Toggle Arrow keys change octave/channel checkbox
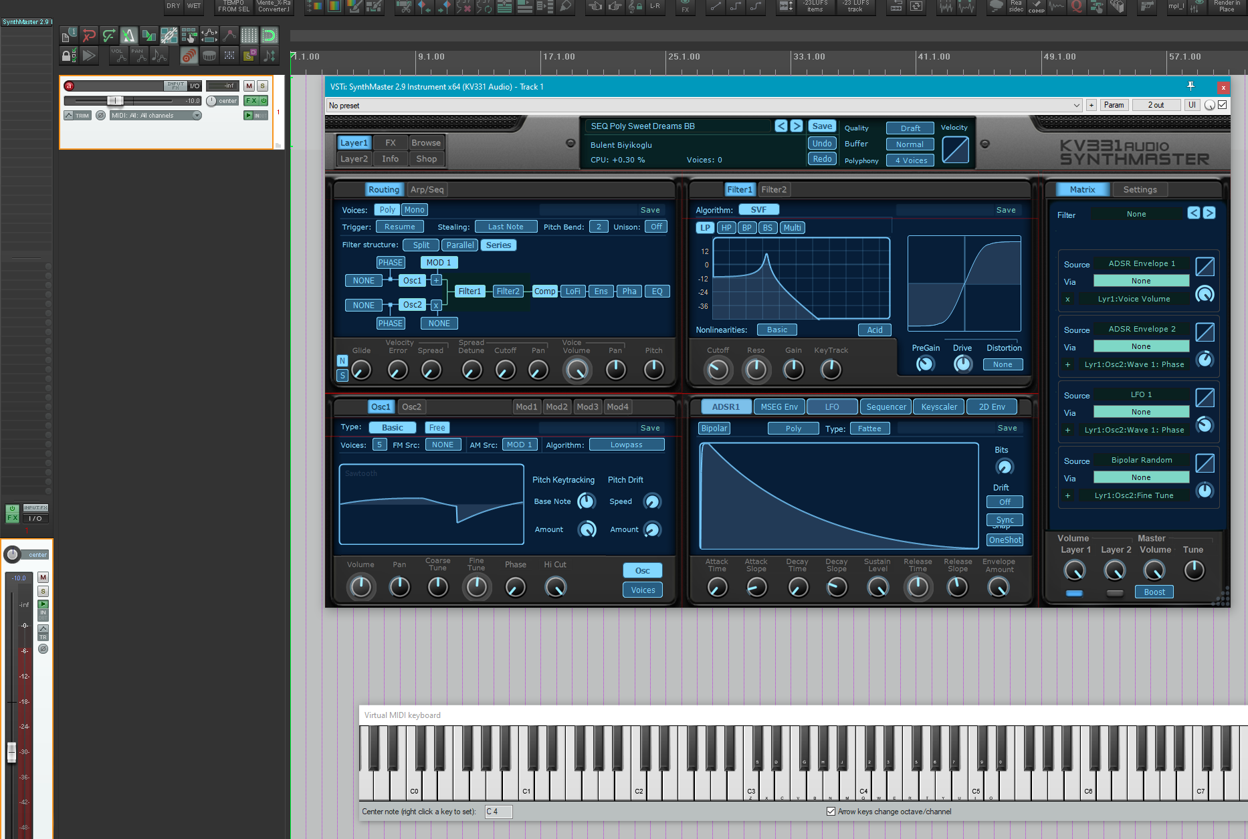Screen dimensions: 1248x839 coord(831,812)
